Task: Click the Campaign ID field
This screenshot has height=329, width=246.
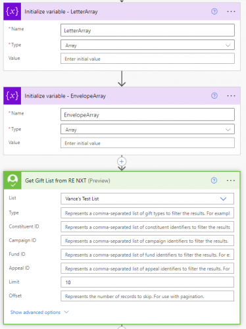Action: click(x=147, y=241)
